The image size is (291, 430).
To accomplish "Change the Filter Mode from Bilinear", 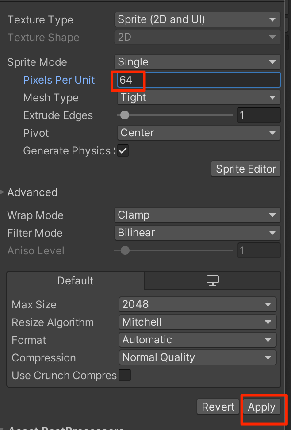I will tap(197, 233).
